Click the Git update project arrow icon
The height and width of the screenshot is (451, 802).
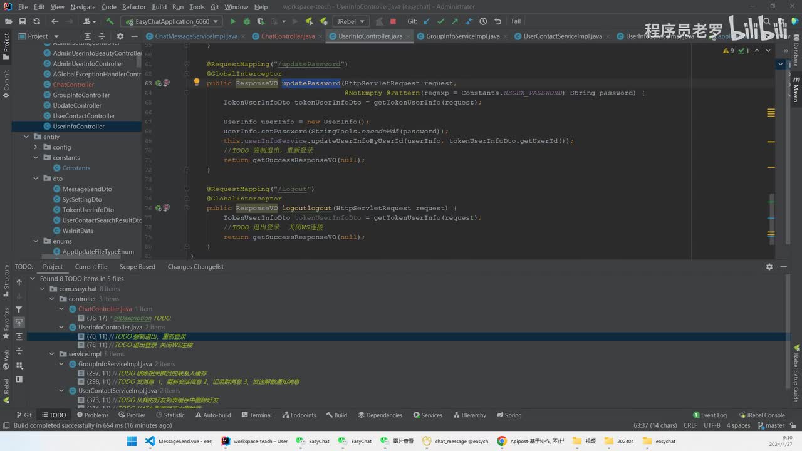pos(427,21)
